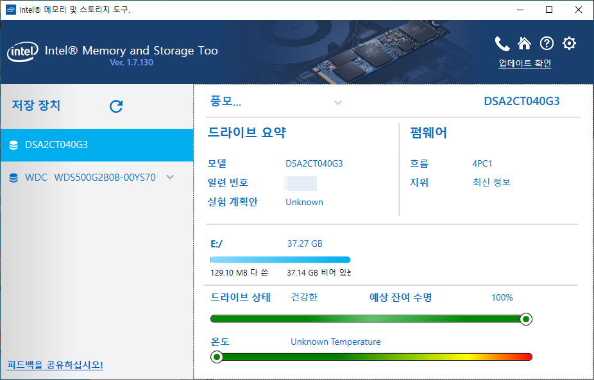
Task: Click the DSA2CT040G3 title at panel top right
Action: pos(522,101)
